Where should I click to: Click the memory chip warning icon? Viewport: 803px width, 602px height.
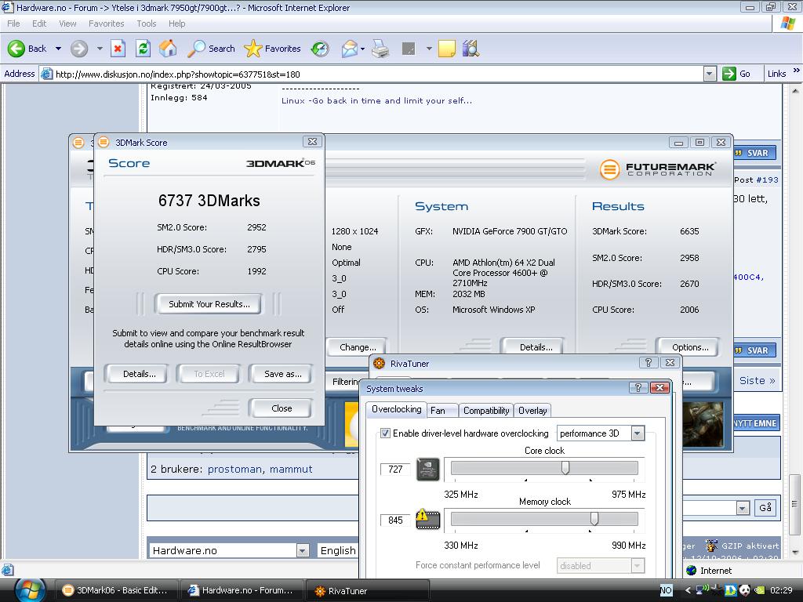point(428,519)
